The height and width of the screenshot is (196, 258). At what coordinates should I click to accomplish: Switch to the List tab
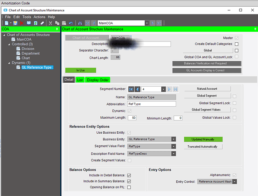click(80, 80)
